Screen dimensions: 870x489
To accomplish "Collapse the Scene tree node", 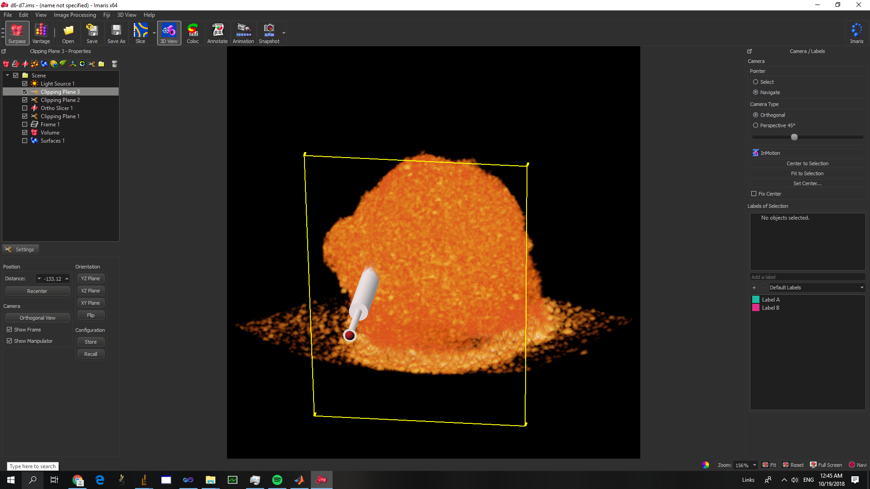I will tap(8, 76).
